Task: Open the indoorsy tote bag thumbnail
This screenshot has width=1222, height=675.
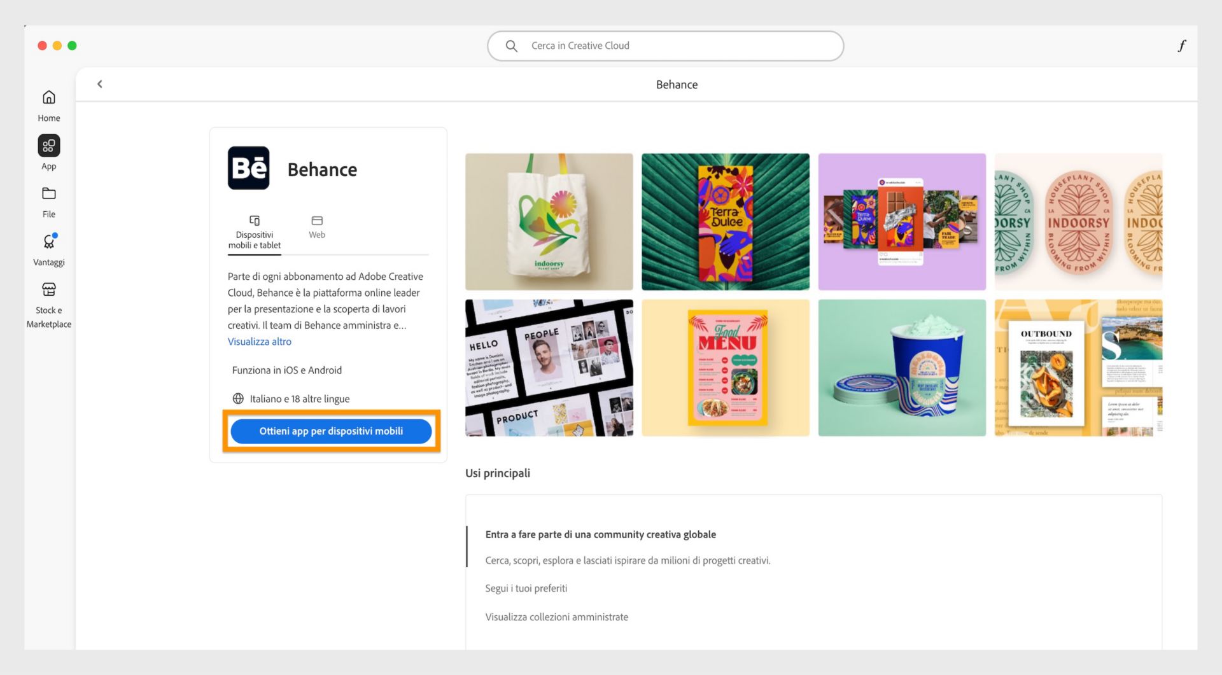Action: [549, 221]
